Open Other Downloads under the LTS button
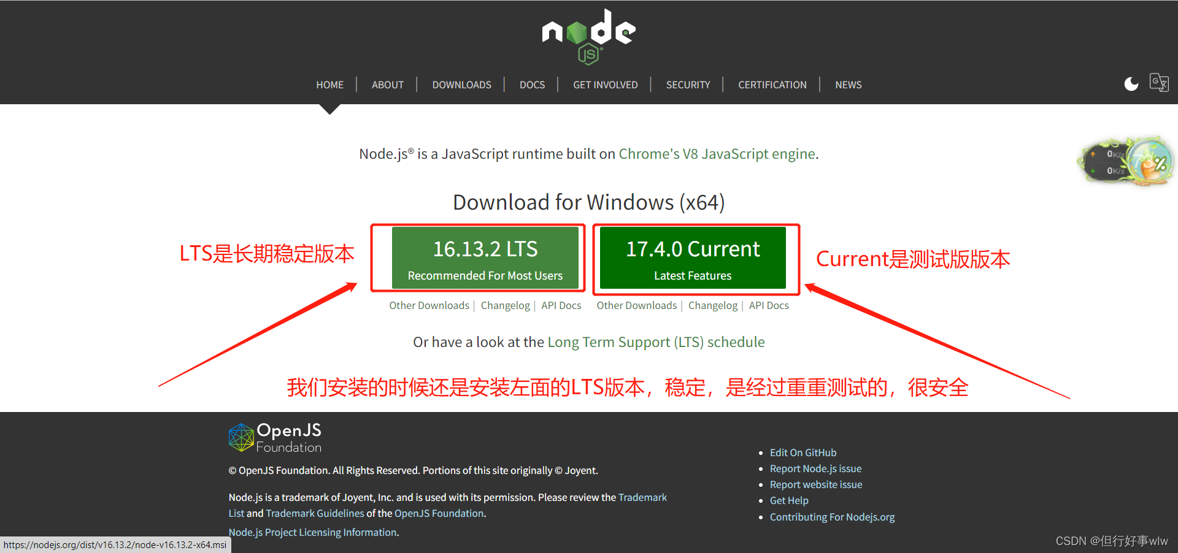Screen dimensions: 1178x553 (x=429, y=305)
